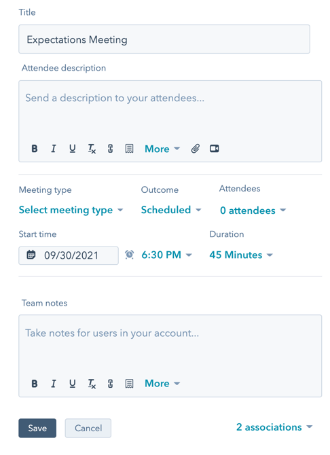Toggle italic in Attendee description toolbar
Screen dimensions: 330x455
pos(54,149)
